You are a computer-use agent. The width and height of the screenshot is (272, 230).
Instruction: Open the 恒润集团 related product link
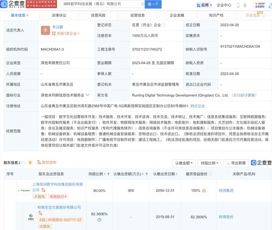click(x=226, y=190)
